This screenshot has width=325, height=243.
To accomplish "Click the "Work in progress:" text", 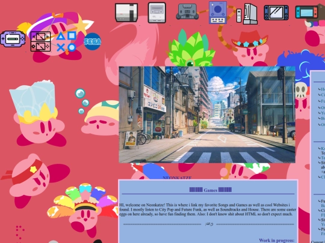I will [276, 241].
